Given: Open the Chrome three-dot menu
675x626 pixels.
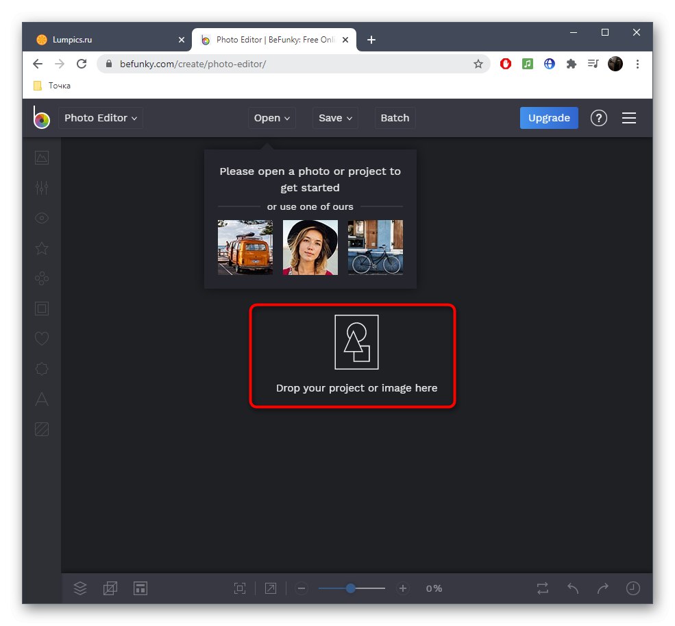Looking at the screenshot, I should 637,64.
